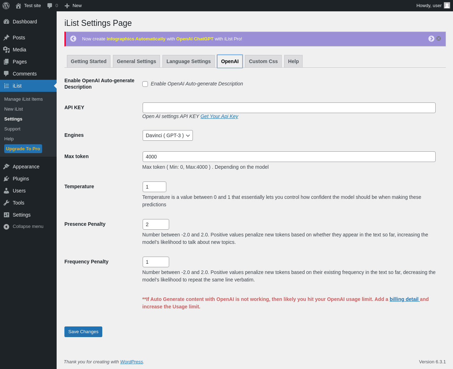Click the Version 6.3.1 footer text
Screen dimensions: 453x369
click(432, 362)
